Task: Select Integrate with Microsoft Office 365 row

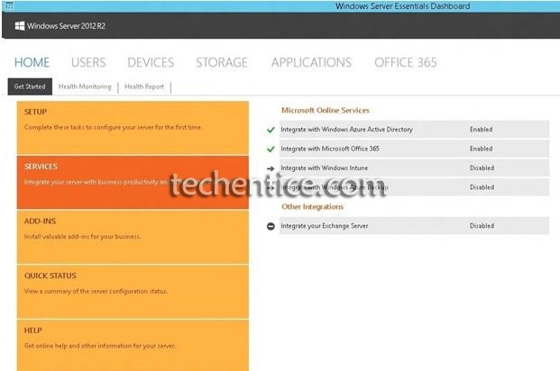Action: coord(414,149)
